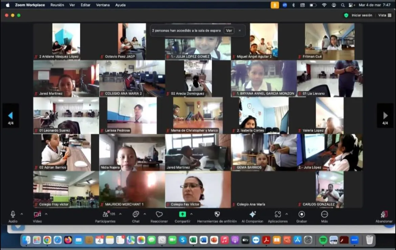The image size is (396, 250).
Task: Open the Reunión menu
Action: [57, 5]
